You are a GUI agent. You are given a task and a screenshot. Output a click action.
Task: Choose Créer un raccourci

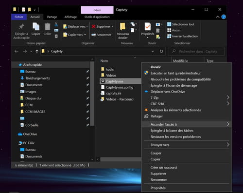tap(187, 167)
